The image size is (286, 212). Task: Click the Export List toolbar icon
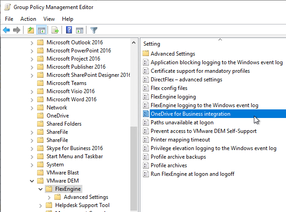(55, 30)
